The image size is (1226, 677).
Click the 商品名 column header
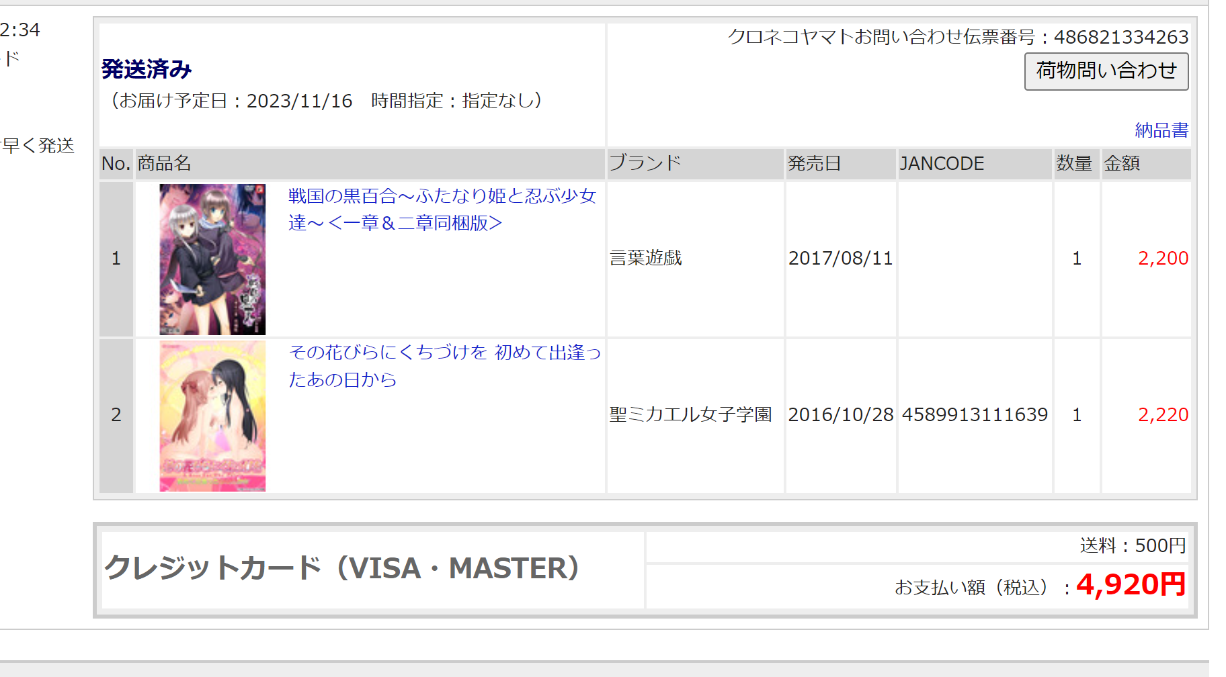click(165, 163)
